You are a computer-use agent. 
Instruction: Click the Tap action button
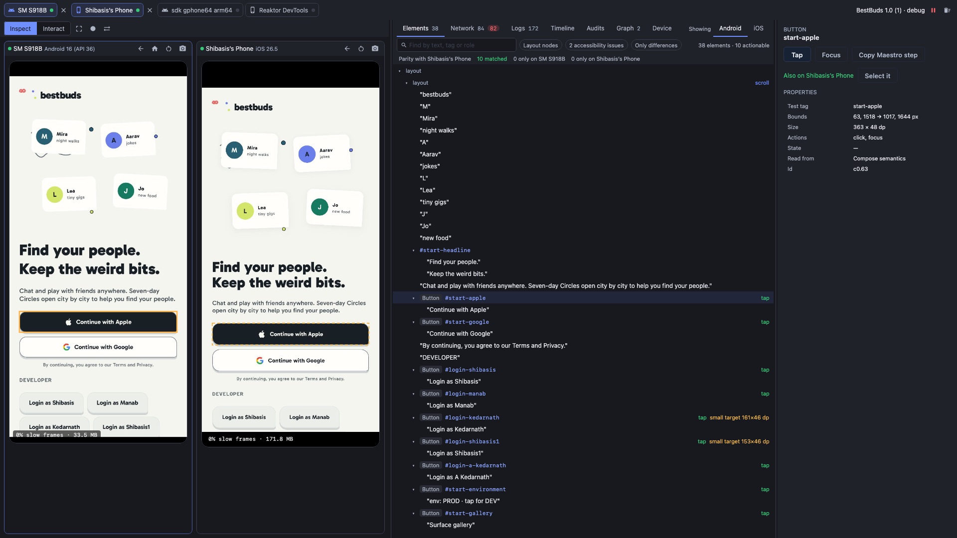point(797,55)
